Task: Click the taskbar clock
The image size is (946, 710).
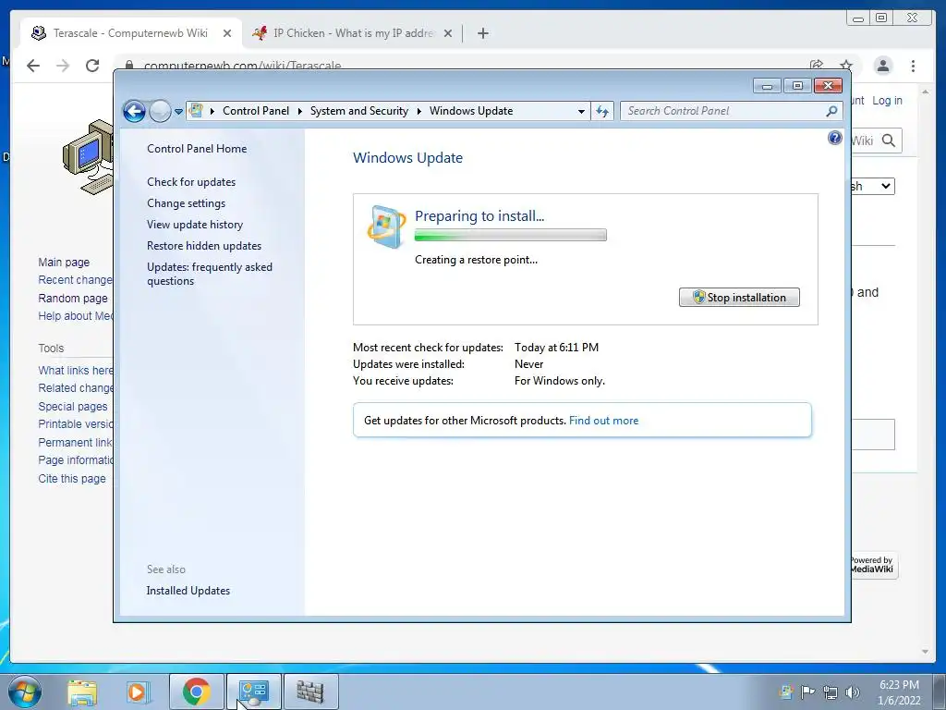Action: pos(899,692)
